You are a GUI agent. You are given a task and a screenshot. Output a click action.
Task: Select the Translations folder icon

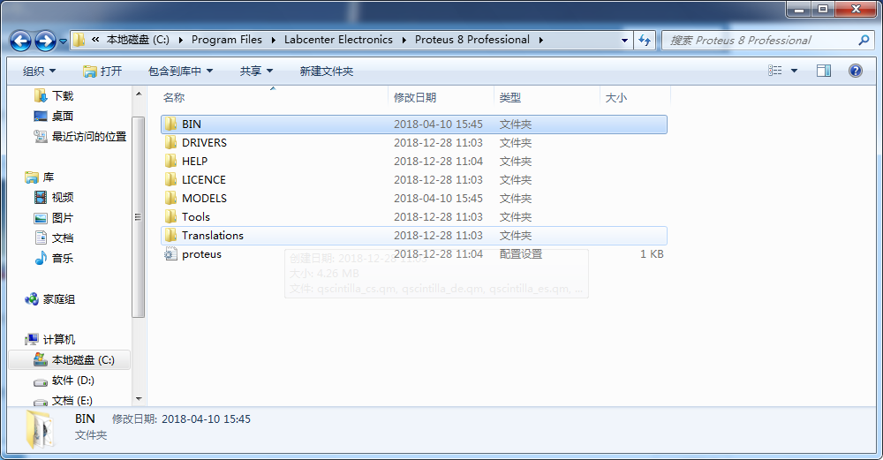[x=170, y=236]
